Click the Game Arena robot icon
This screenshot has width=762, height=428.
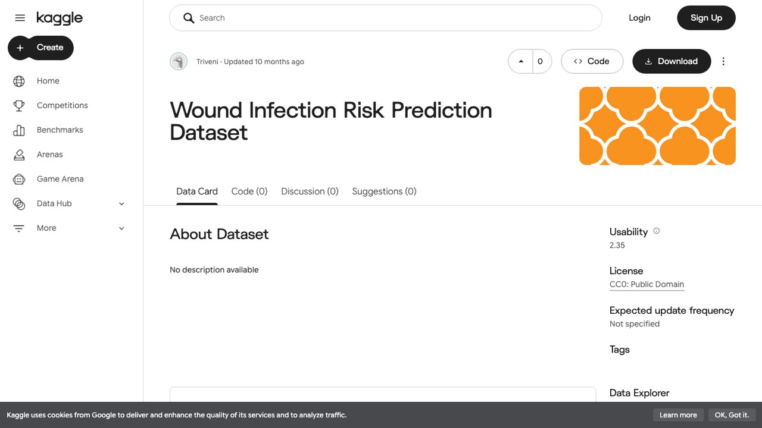click(19, 179)
